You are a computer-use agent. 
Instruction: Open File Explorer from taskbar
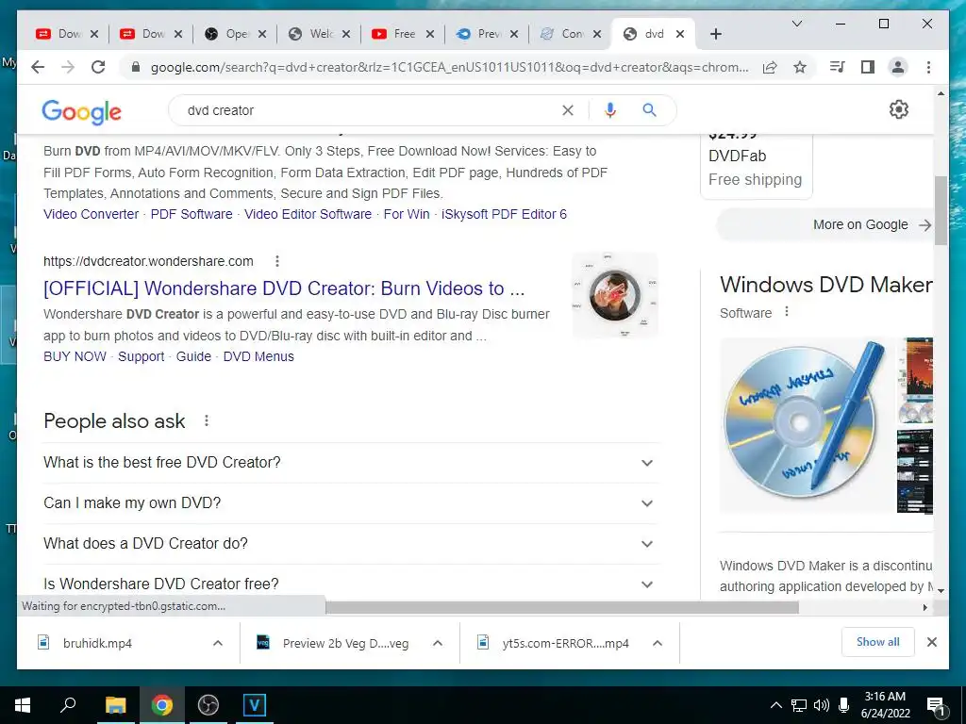pos(115,705)
